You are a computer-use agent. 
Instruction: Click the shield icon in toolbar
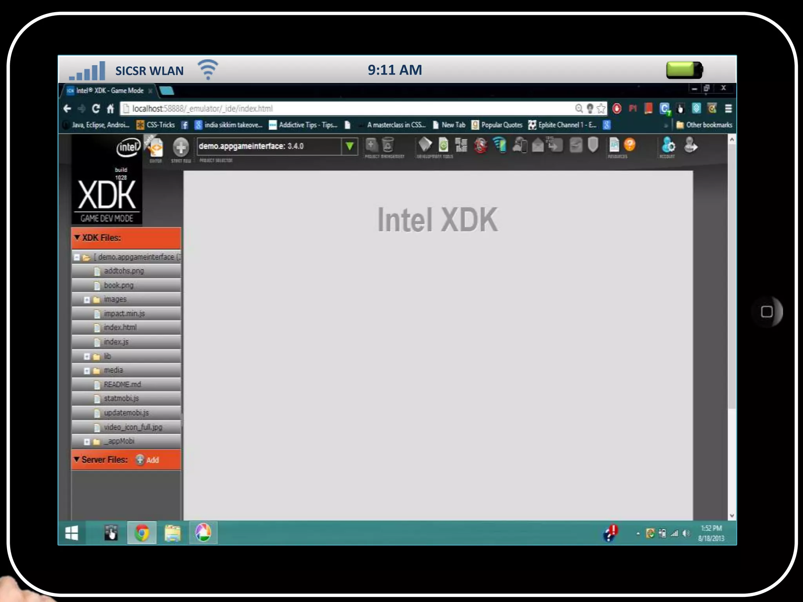click(593, 145)
